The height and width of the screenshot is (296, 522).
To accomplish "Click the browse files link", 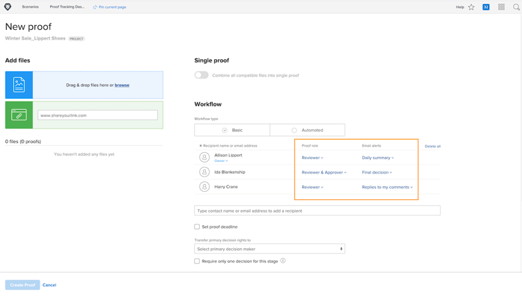I will click(122, 85).
